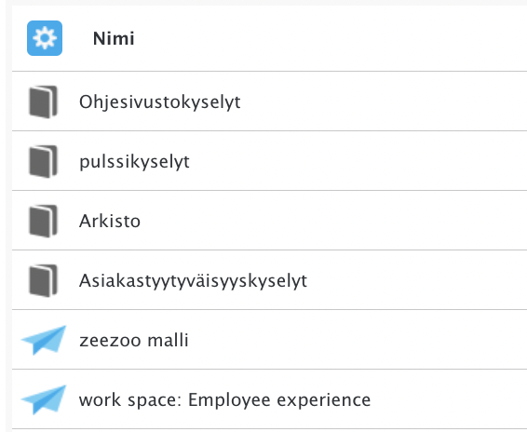This screenshot has width=527, height=432.
Task: Open the Asiakastyytyväisyyskyselyt folder name
Action: point(193,281)
